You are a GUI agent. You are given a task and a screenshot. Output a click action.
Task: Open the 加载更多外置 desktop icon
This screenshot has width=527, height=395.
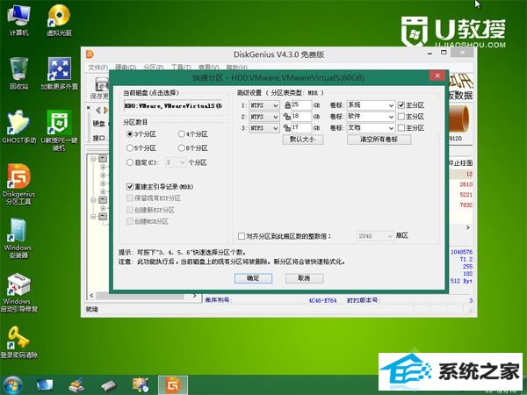pyautogui.click(x=59, y=73)
